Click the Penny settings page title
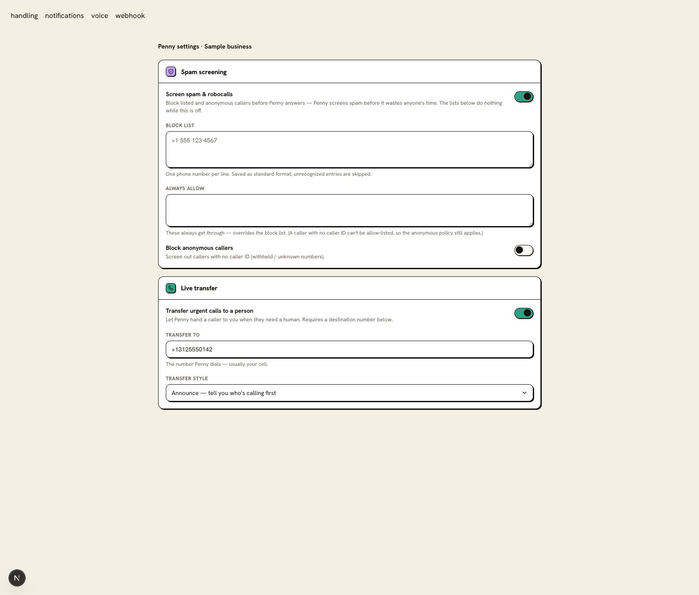Viewport: 699px width, 595px height. point(205,46)
